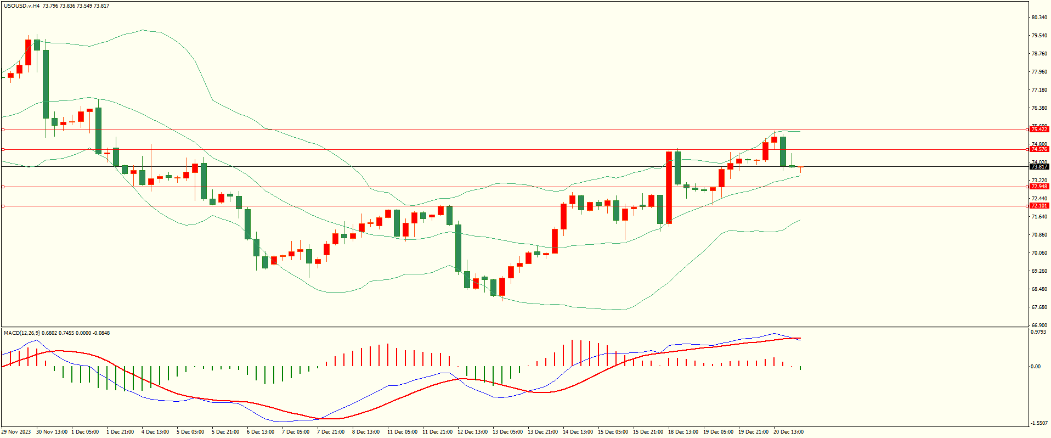Click the 6 Dec 13:00 time label

click(261, 432)
